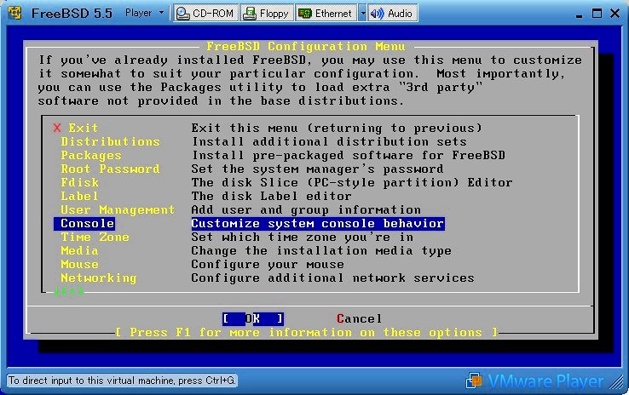The image size is (629, 395).
Task: Select the Distributions menu entry
Action: point(110,141)
